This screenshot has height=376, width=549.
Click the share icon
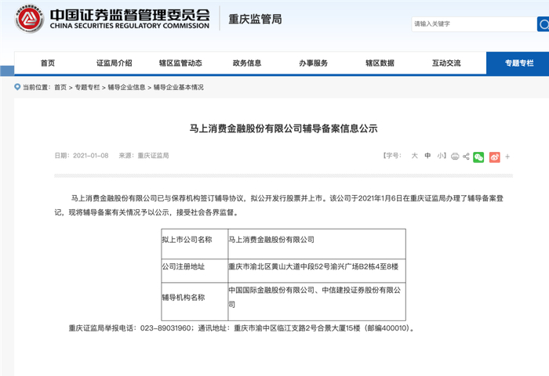pos(466,157)
